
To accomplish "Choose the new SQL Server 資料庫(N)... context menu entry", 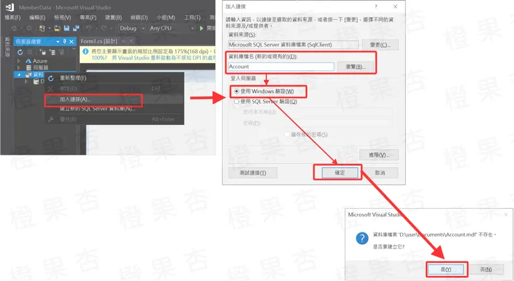I will (x=114, y=109).
